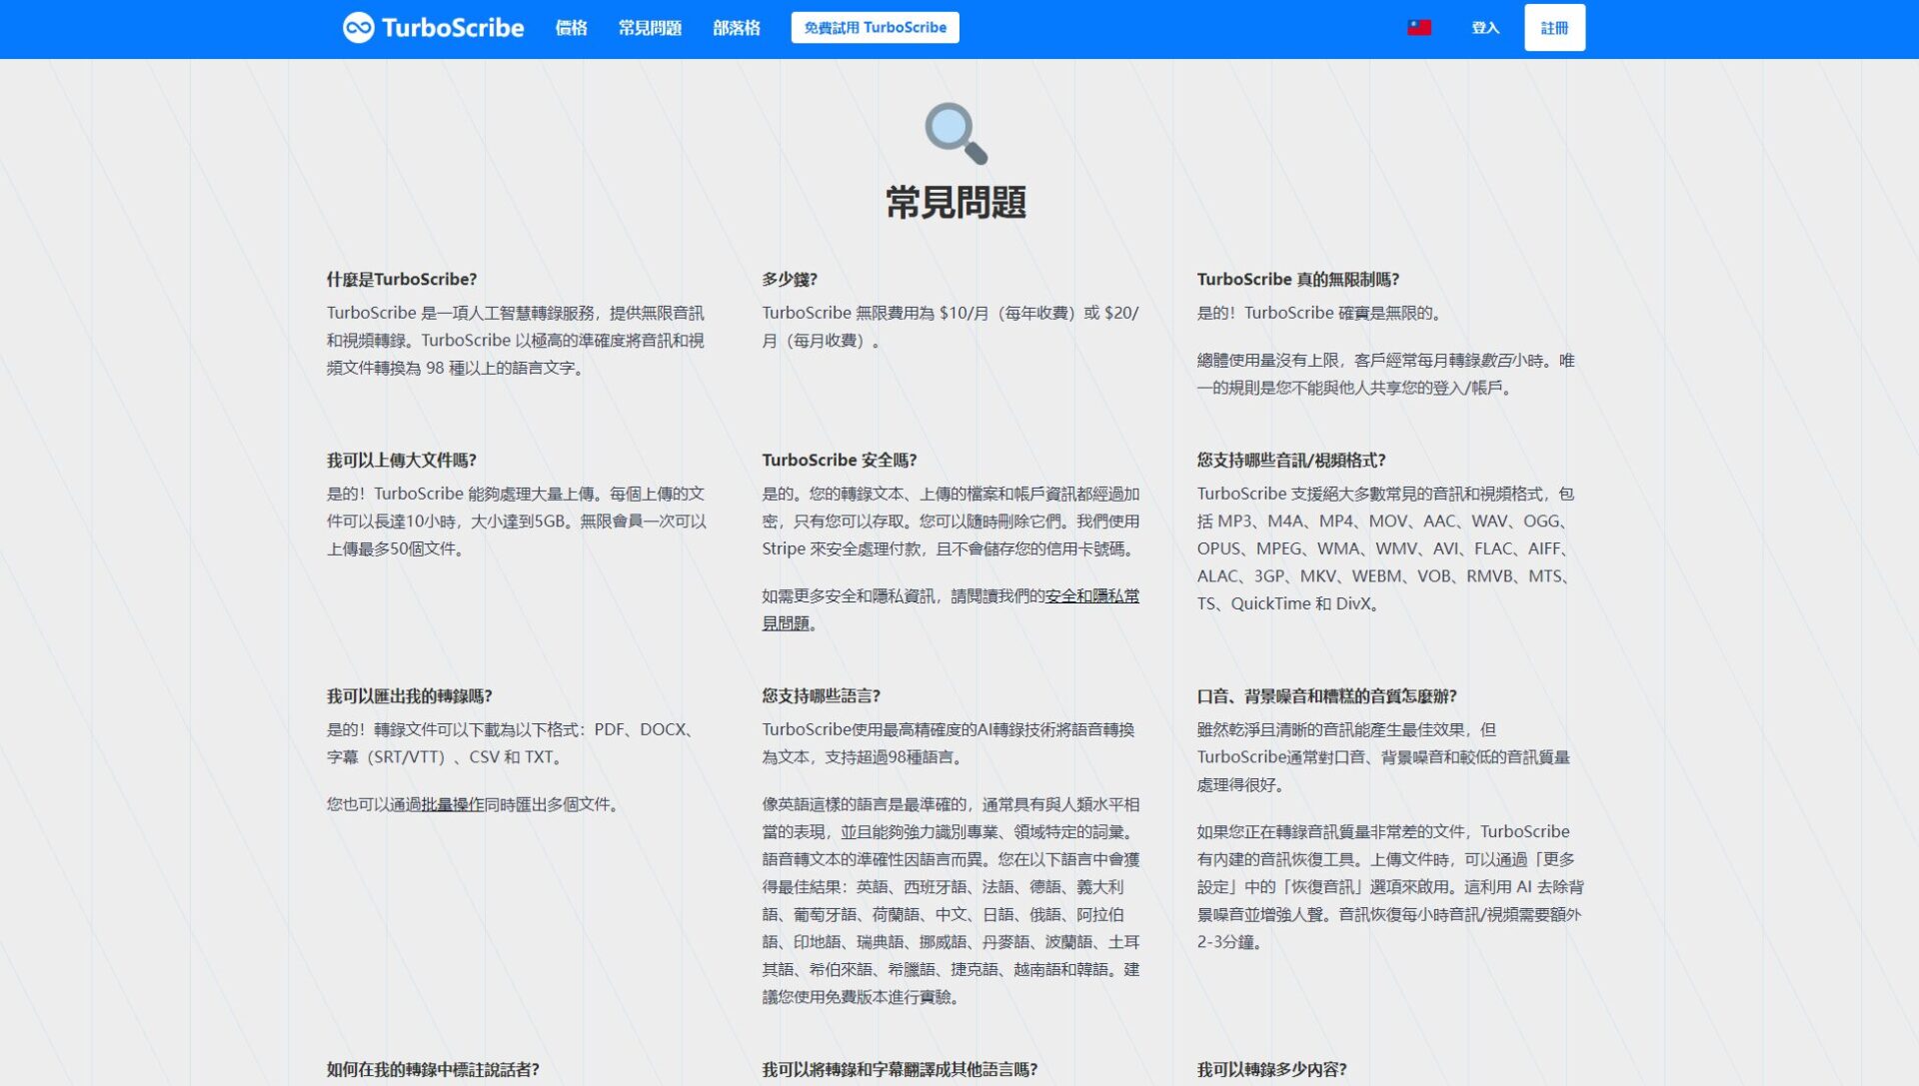Click the 免費試用 TurboScribe button
Screen dimensions: 1919x1086
(875, 27)
